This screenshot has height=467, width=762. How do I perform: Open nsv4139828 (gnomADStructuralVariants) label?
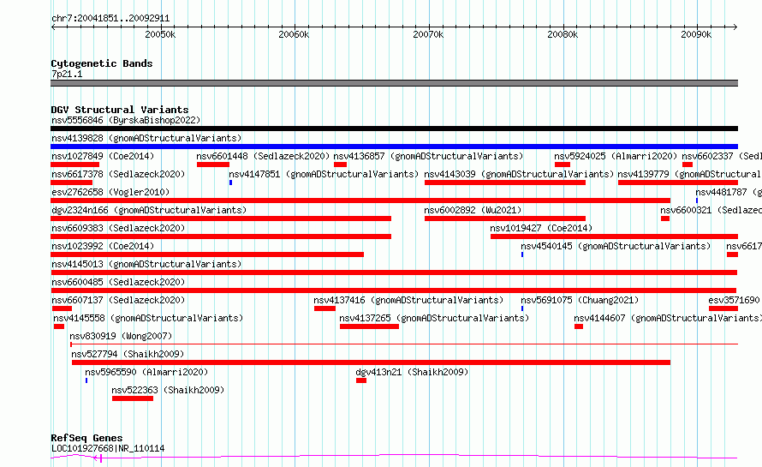(x=146, y=138)
